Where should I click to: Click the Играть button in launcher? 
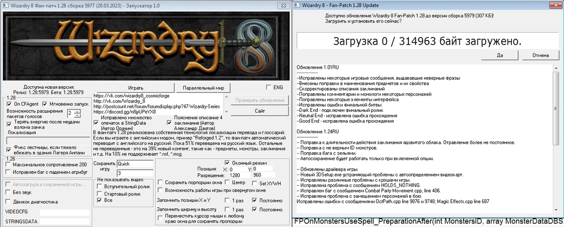(x=136, y=88)
